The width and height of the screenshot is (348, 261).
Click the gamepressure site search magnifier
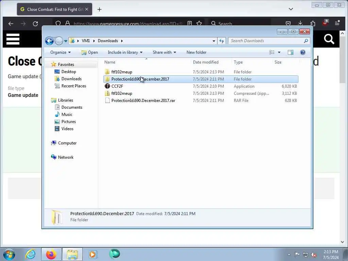[x=329, y=39]
